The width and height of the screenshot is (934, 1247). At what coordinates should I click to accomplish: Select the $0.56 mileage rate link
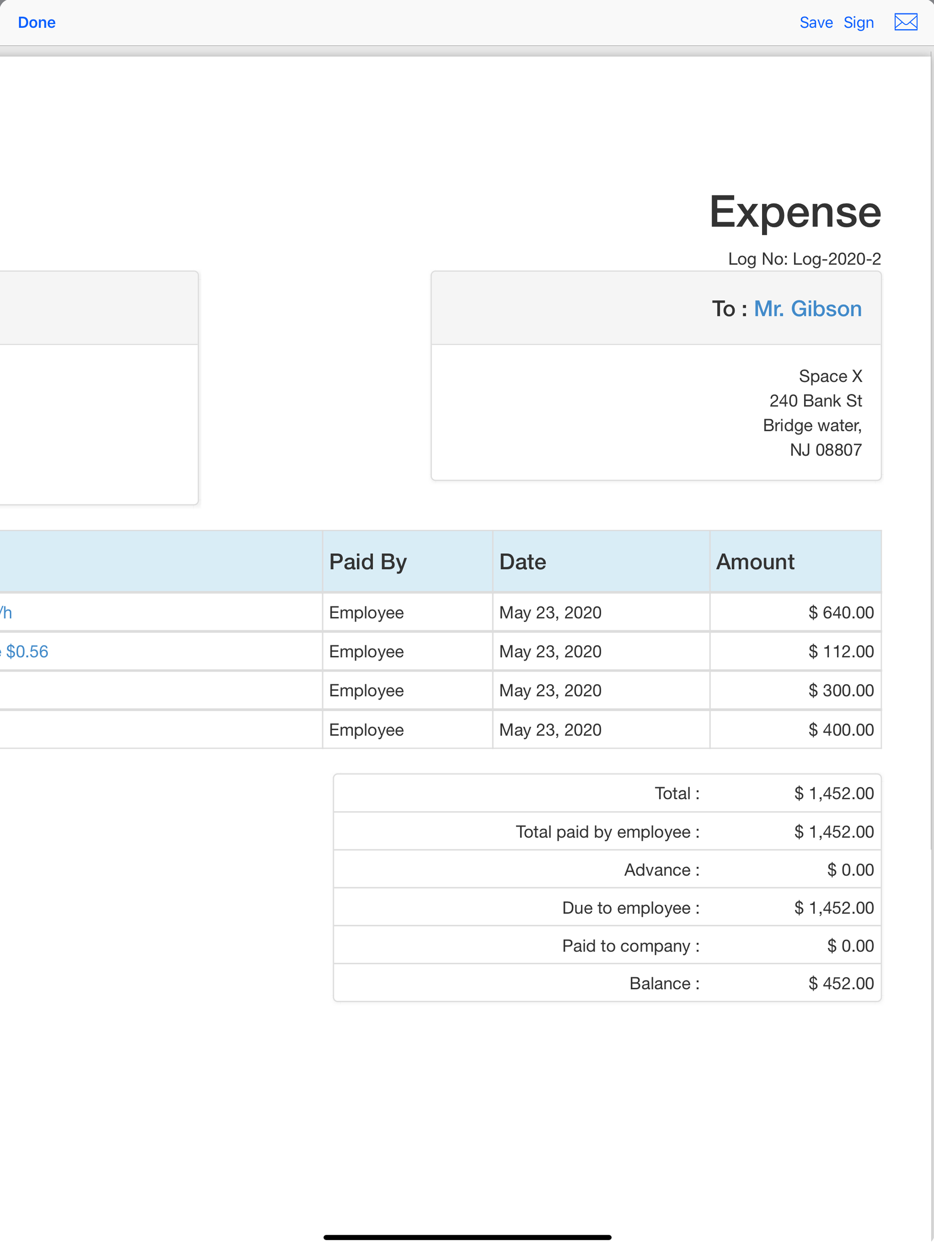tap(26, 652)
